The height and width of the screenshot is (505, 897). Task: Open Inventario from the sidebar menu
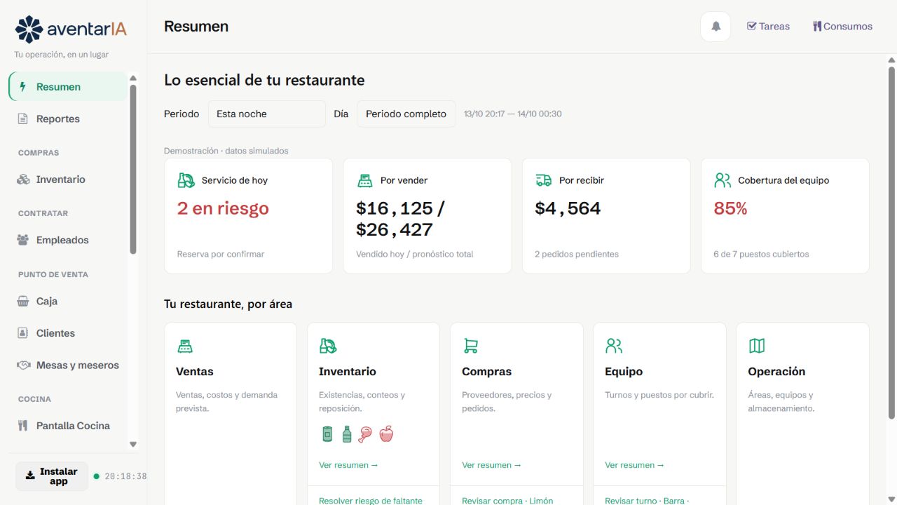pyautogui.click(x=68, y=180)
